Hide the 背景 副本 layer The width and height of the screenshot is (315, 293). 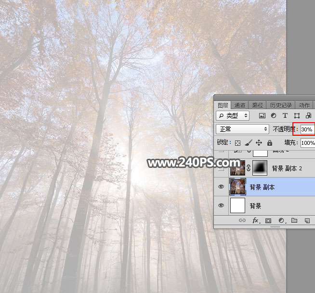221,187
